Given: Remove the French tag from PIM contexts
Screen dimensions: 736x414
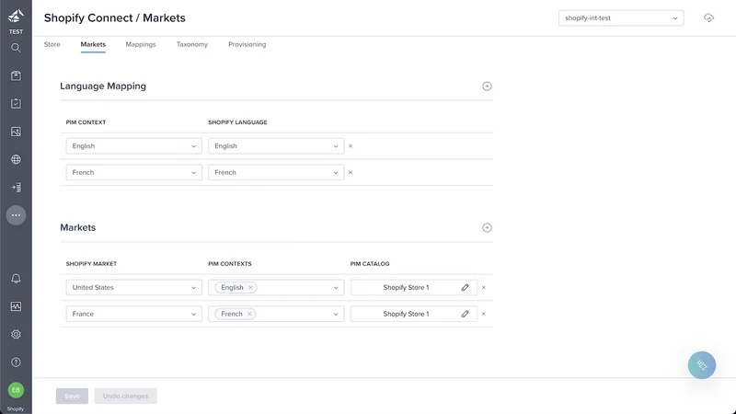Looking at the screenshot, I should coord(249,314).
